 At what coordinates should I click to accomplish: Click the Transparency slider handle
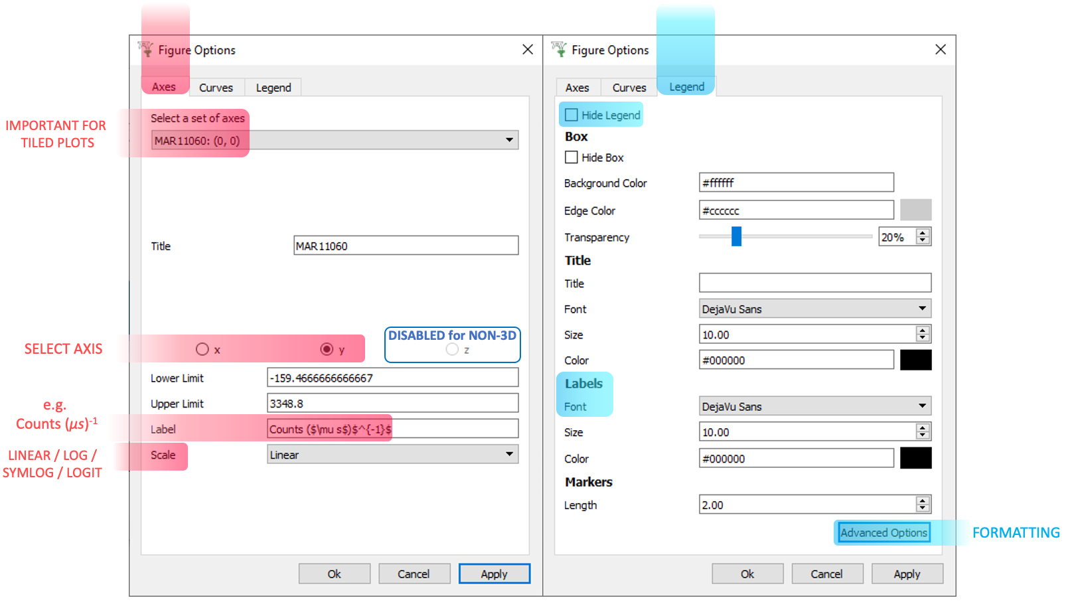pos(736,236)
